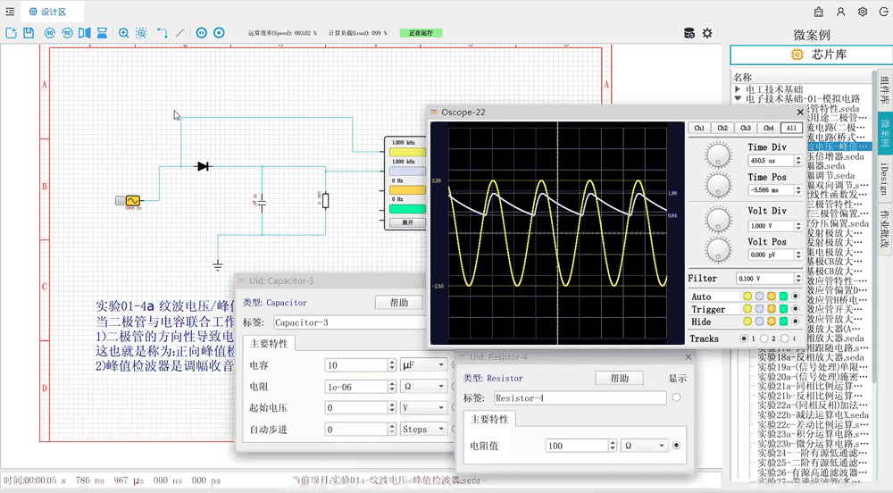Viewport: 893px width, 493px height.
Task: Pause the running simulation
Action: [202, 33]
